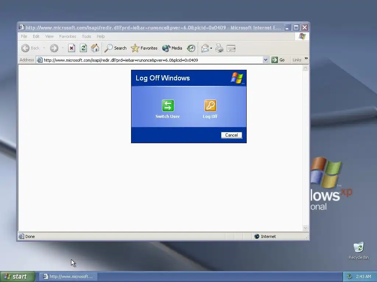Open the Edit menu

point(36,36)
